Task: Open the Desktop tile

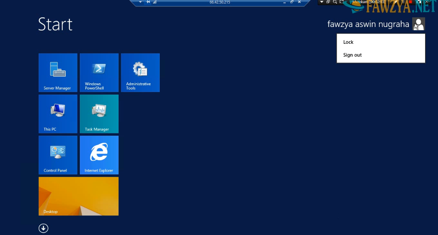Action: pyautogui.click(x=78, y=196)
